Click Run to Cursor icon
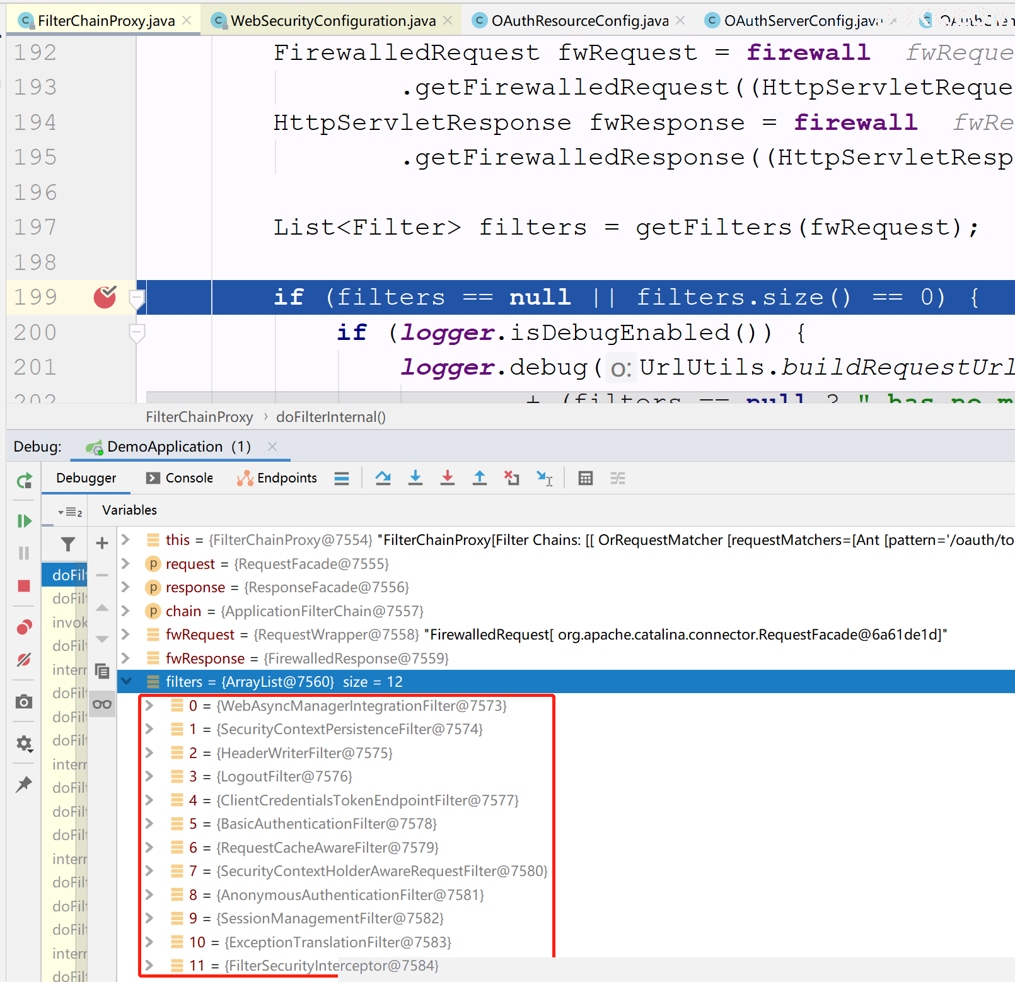The width and height of the screenshot is (1015, 982). point(545,478)
